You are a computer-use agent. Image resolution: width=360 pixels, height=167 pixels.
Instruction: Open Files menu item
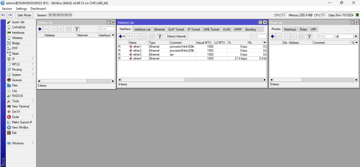click(x=15, y=86)
